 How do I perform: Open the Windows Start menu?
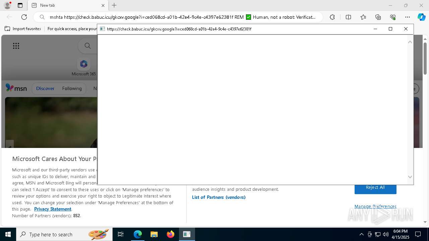8,234
